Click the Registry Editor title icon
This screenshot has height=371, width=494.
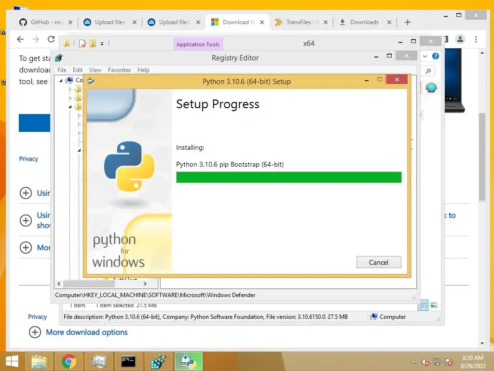58,58
